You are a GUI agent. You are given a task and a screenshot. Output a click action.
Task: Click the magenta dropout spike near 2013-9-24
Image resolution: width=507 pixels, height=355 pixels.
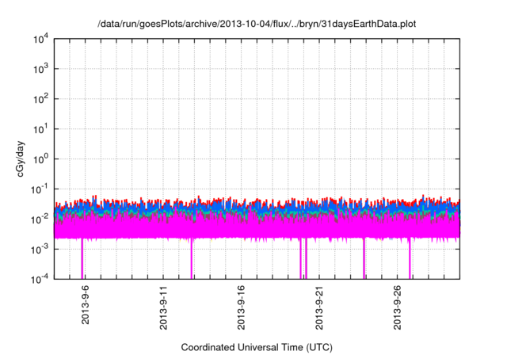(x=364, y=258)
